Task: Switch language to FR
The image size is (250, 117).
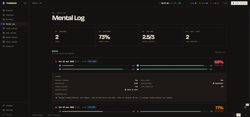Action: coord(234,115)
